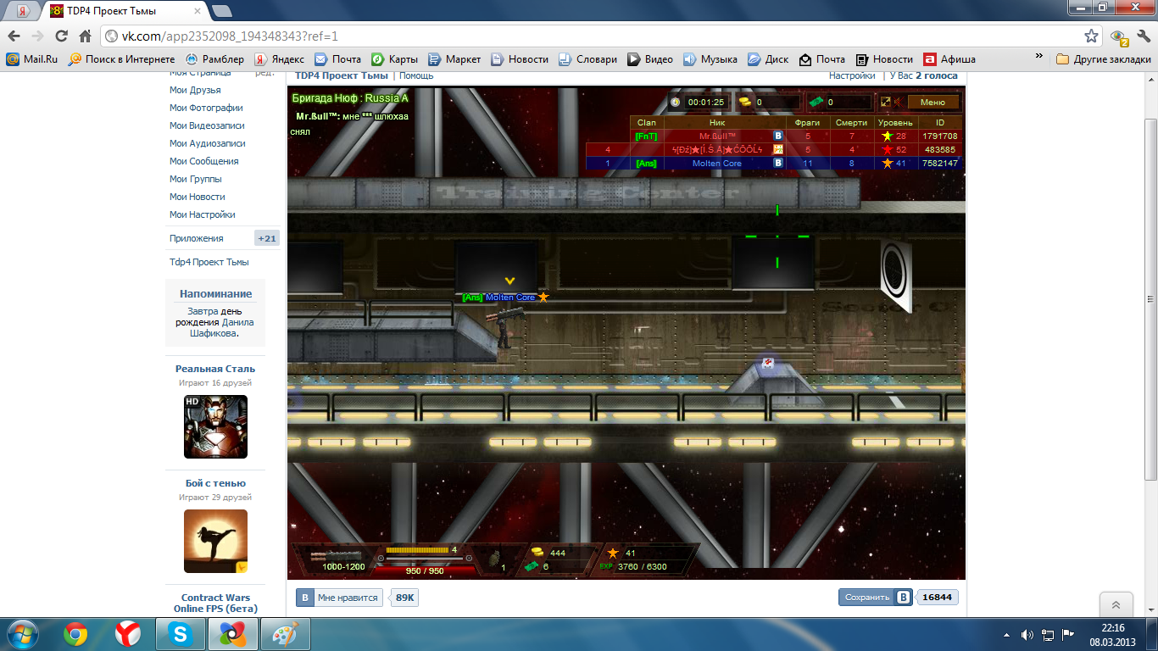
Task: Open Мои Друзья in the sidebar
Action: [x=195, y=90]
